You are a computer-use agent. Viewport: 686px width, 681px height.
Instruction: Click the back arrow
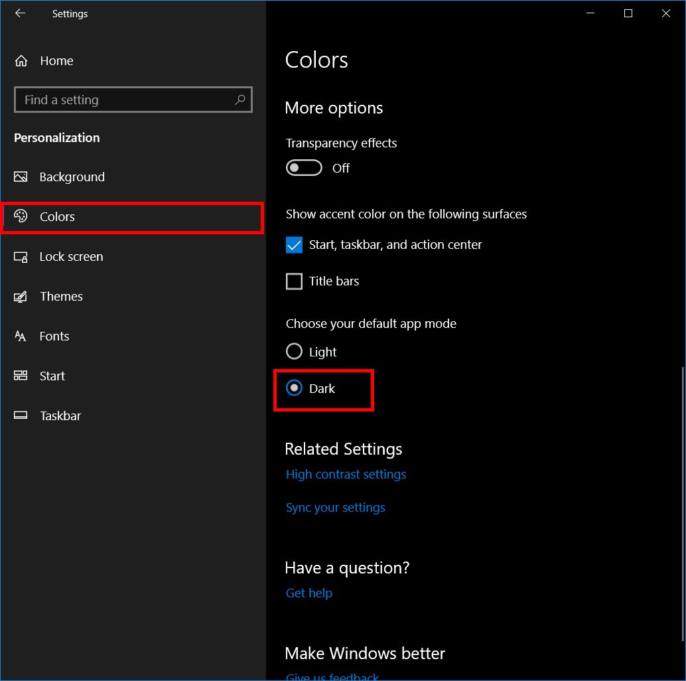pyautogui.click(x=20, y=13)
